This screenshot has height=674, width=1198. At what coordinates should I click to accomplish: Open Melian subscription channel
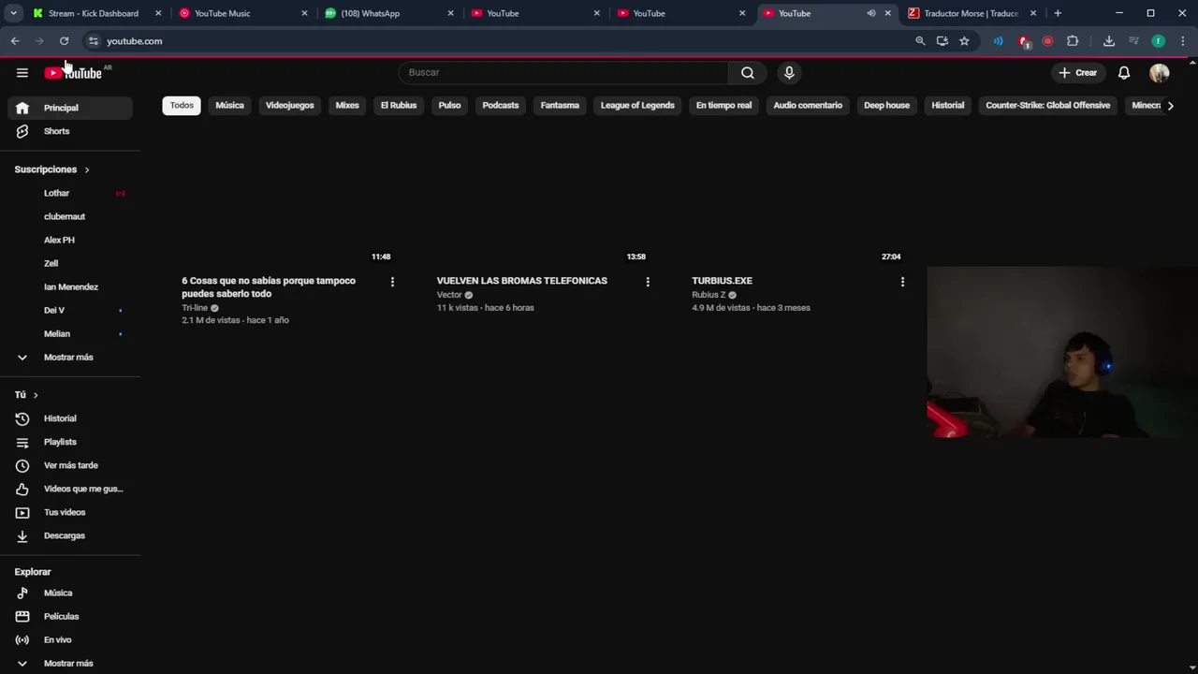pyautogui.click(x=70, y=333)
